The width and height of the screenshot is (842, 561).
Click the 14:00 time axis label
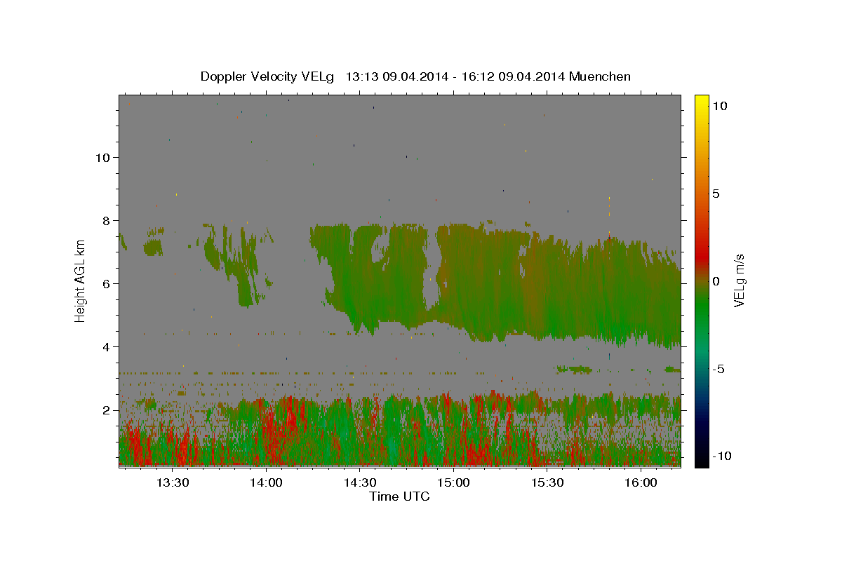pos(266,482)
